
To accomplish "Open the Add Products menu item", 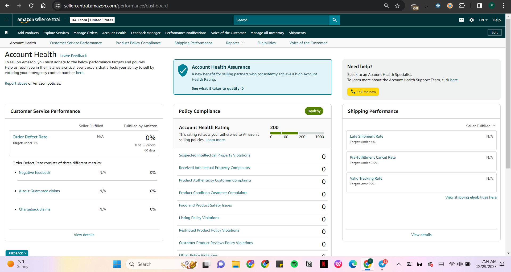I will coord(28,33).
